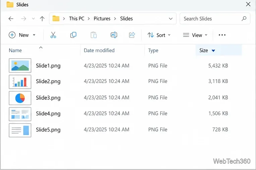
Task: Open the See more three-dots menu
Action: [222, 35]
